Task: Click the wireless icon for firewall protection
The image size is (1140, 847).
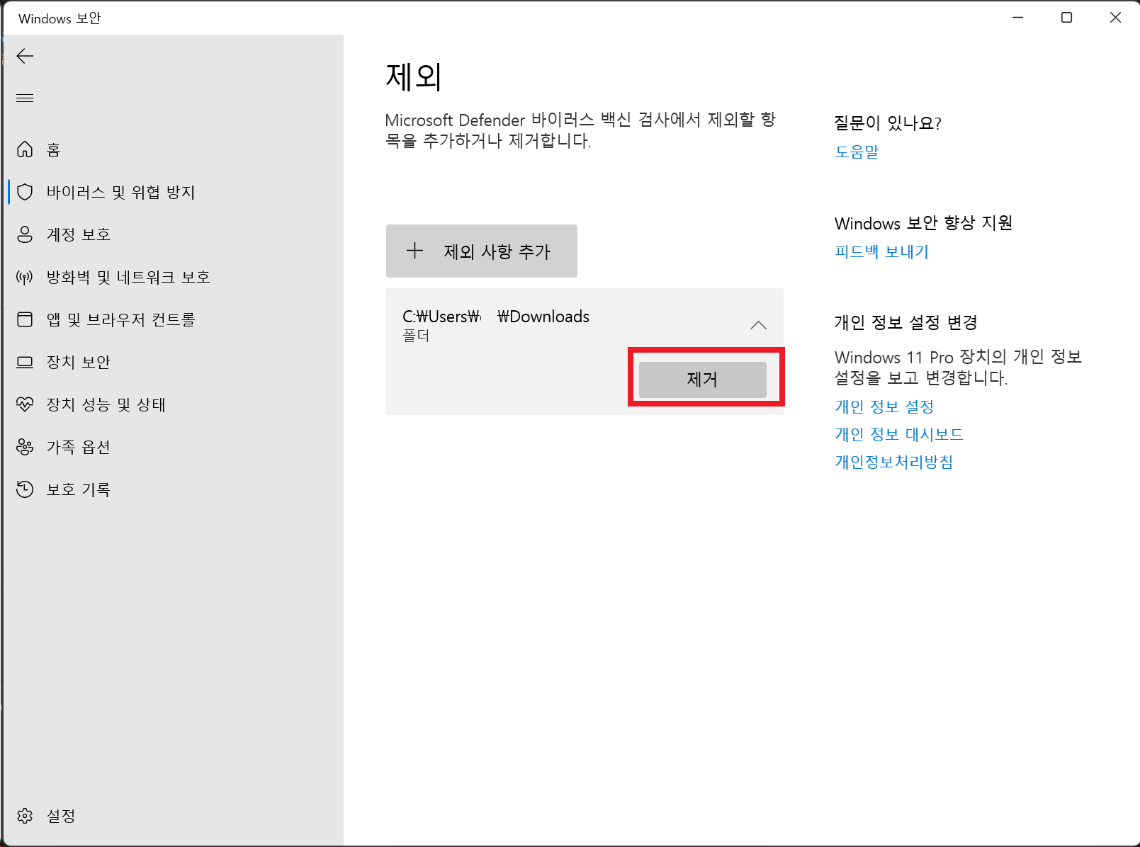Action: (x=25, y=277)
